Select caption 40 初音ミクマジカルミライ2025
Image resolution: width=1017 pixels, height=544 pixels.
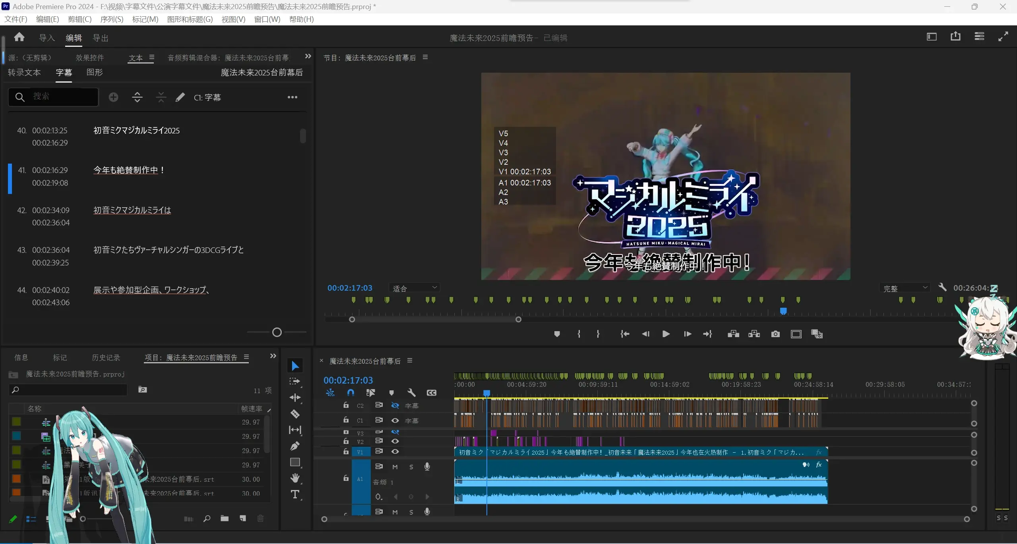point(136,130)
